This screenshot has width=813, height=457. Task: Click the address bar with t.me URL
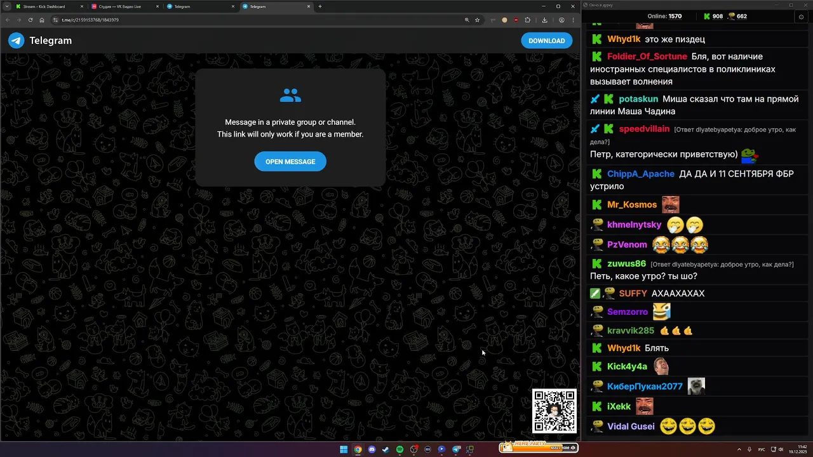(x=267, y=20)
